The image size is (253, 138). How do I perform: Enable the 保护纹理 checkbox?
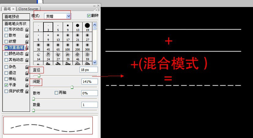tap(6, 91)
